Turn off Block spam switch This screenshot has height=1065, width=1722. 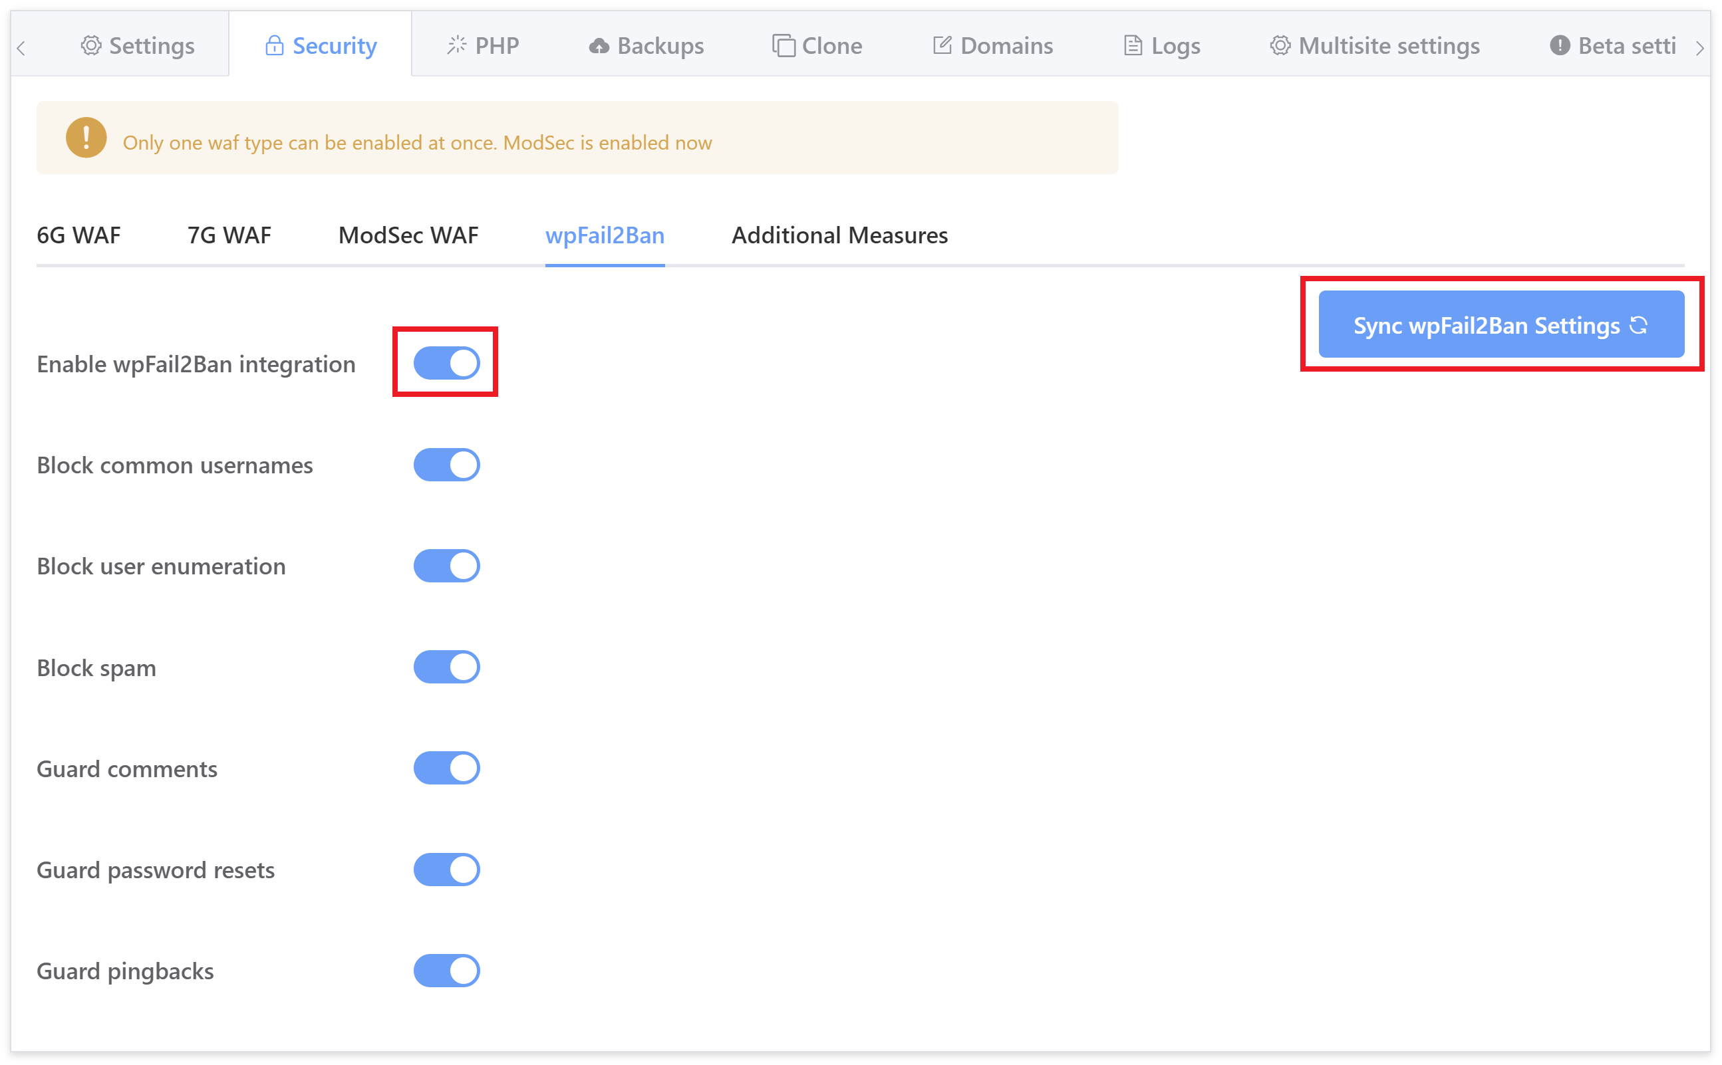click(x=447, y=667)
